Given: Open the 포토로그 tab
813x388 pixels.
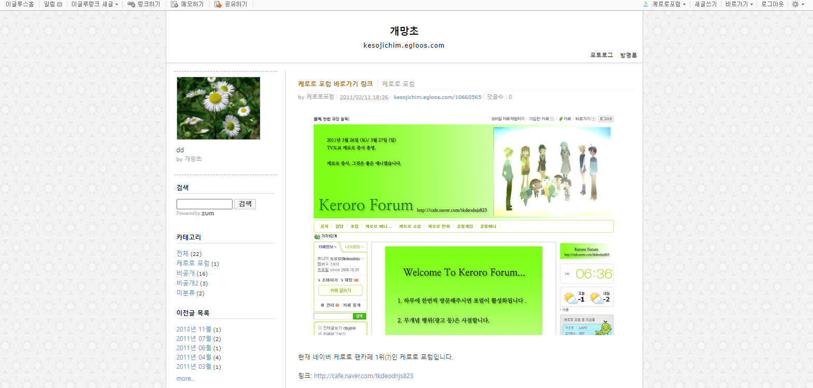Looking at the screenshot, I should (601, 55).
